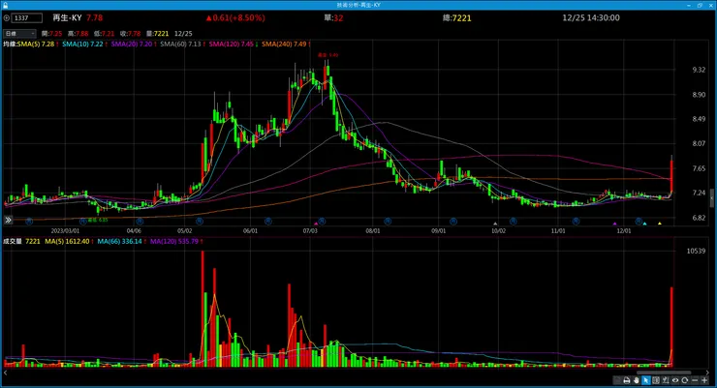
Task: Minimize the technical analysis window
Action: tap(689, 5)
